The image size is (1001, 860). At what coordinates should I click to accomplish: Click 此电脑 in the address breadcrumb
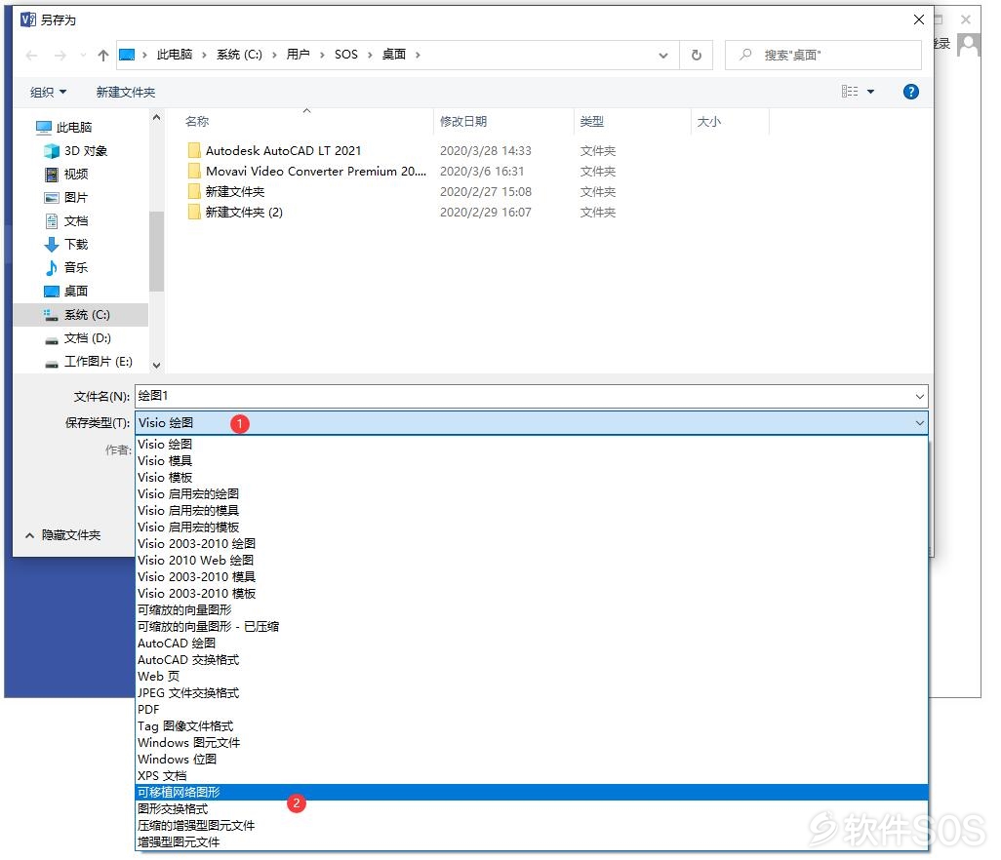tap(175, 55)
